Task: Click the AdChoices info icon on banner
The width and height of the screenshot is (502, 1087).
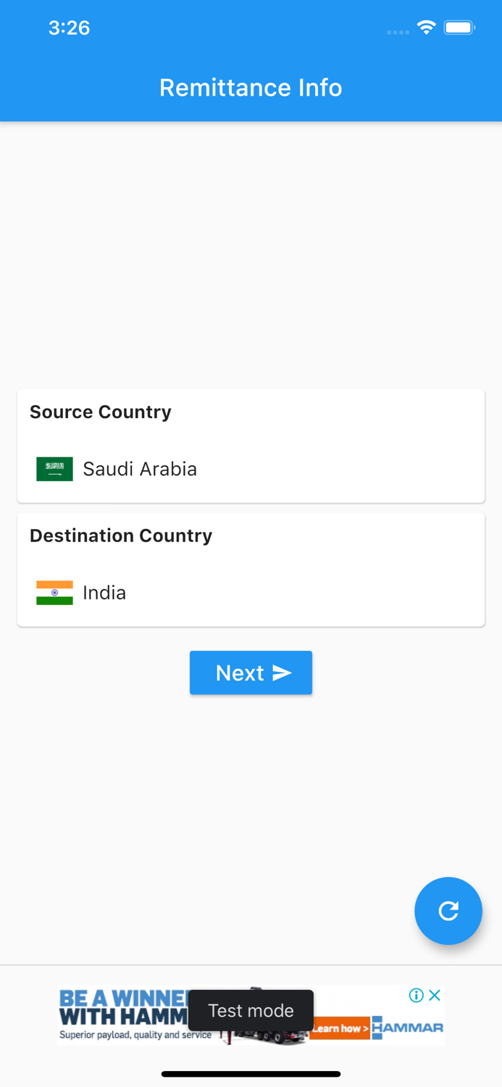Action: [417, 995]
